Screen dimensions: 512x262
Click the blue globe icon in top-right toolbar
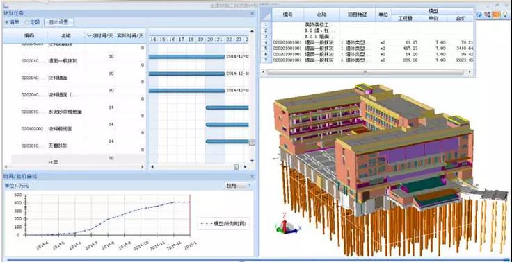479,15
